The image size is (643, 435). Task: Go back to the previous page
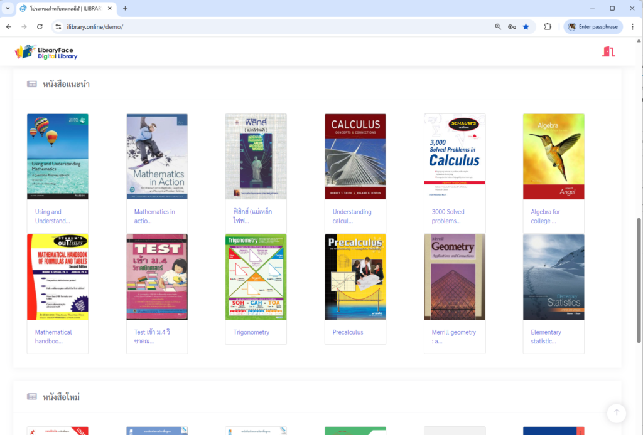point(9,27)
